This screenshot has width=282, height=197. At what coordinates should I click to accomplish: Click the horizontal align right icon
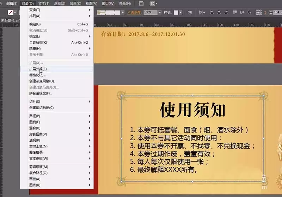point(226,12)
